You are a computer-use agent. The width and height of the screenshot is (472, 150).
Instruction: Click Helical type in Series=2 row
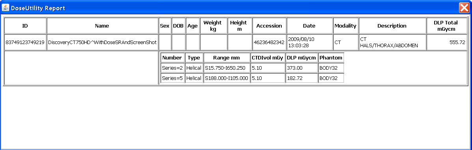click(x=194, y=68)
